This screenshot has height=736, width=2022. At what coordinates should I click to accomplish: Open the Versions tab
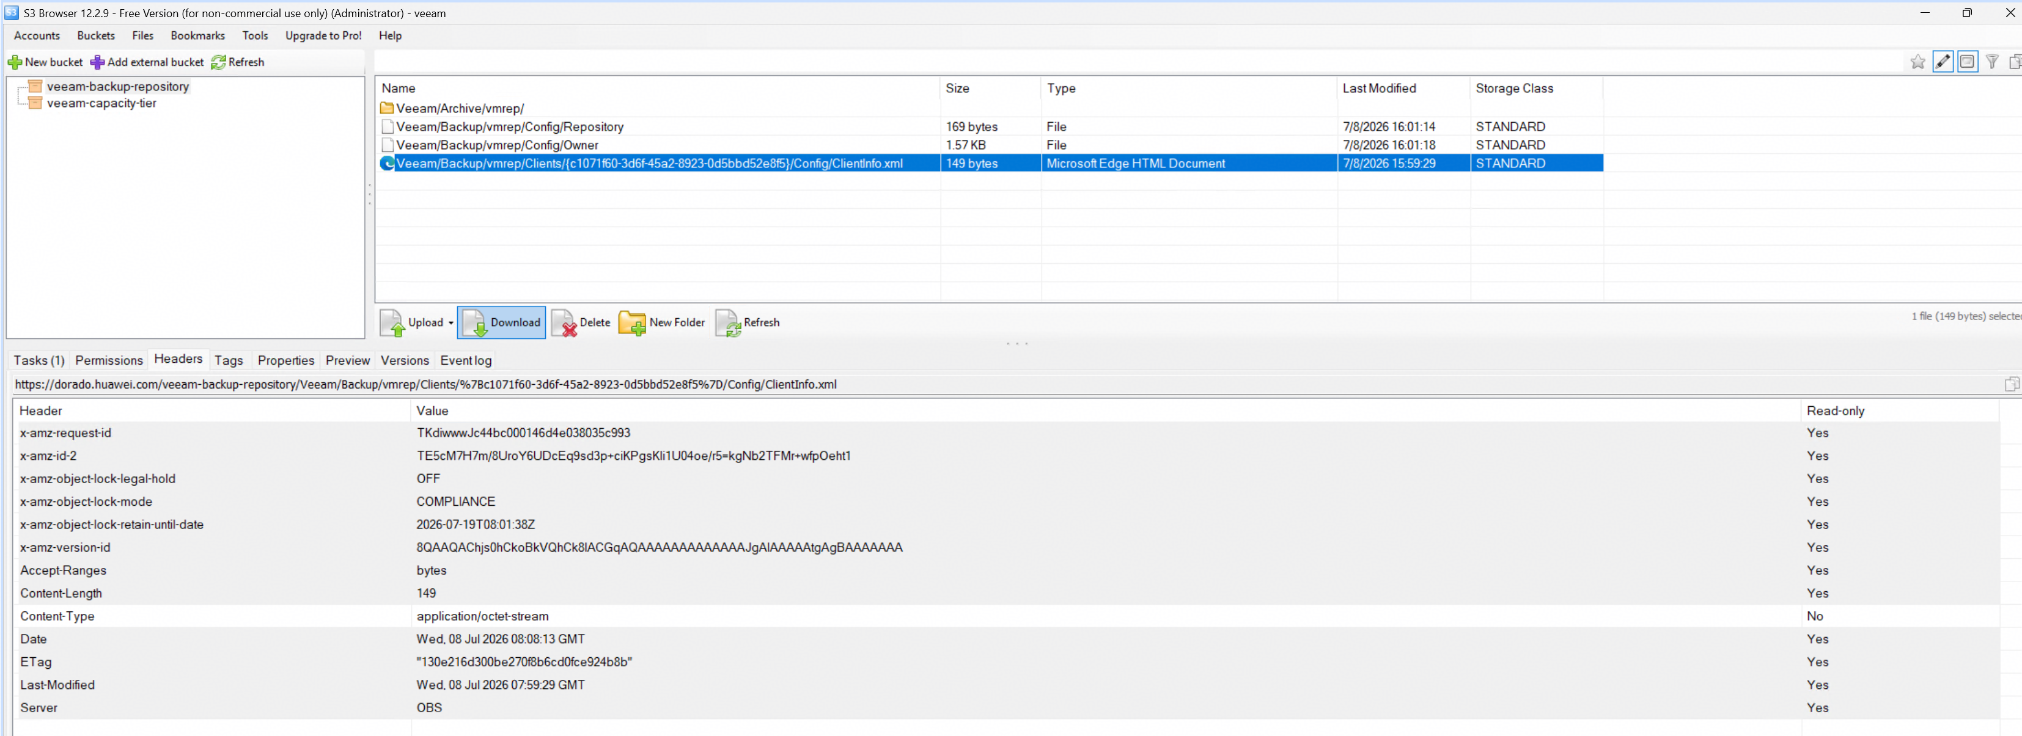coord(405,360)
